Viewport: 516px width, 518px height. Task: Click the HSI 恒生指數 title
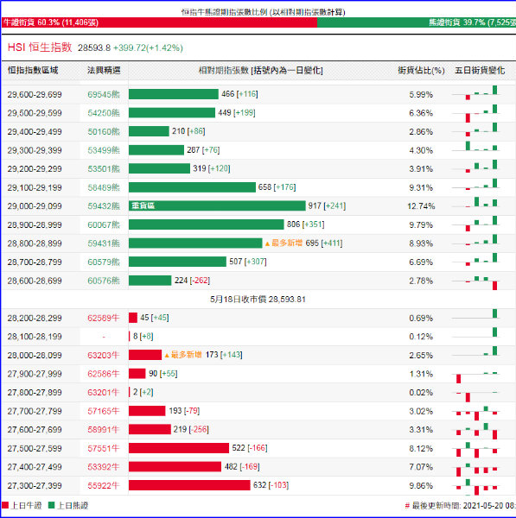coord(40,47)
